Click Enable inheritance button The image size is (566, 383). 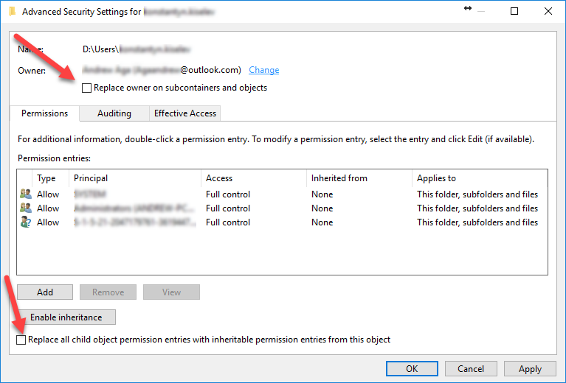coord(66,317)
